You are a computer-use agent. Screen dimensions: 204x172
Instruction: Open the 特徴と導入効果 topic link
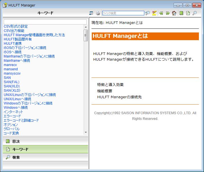(x=110, y=85)
